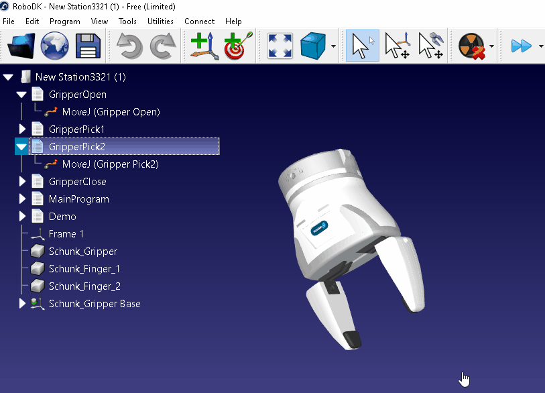Activate the move reference frame tool
545x393 pixels.
pyautogui.click(x=398, y=46)
